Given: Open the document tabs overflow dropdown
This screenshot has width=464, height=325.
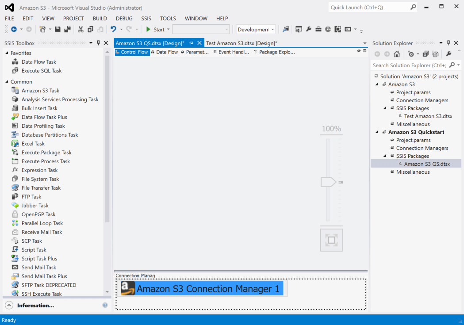Looking at the screenshot, I should pos(365,43).
